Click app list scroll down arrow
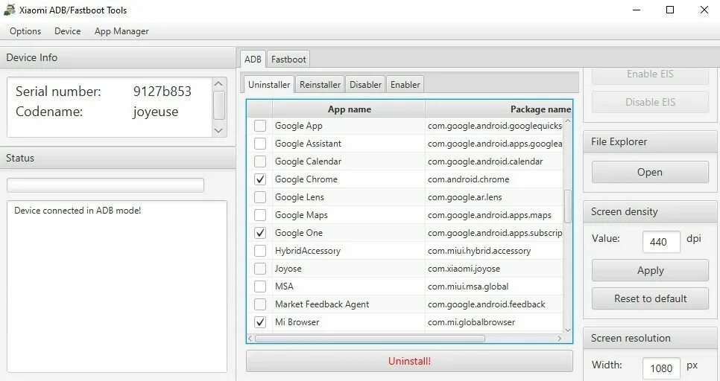 (567, 330)
